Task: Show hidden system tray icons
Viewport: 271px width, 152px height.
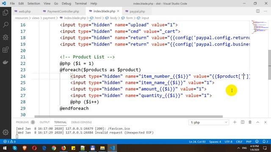Action: (238, 148)
